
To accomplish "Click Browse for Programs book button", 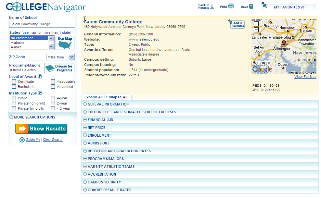I will [x=59, y=68].
